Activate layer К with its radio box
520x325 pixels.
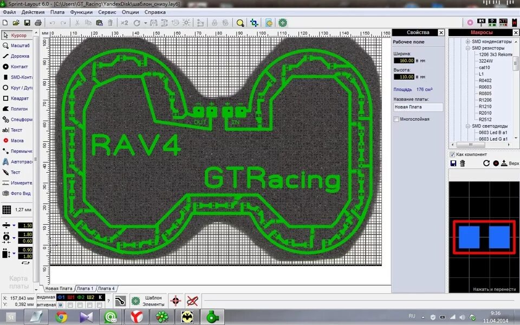(100, 305)
